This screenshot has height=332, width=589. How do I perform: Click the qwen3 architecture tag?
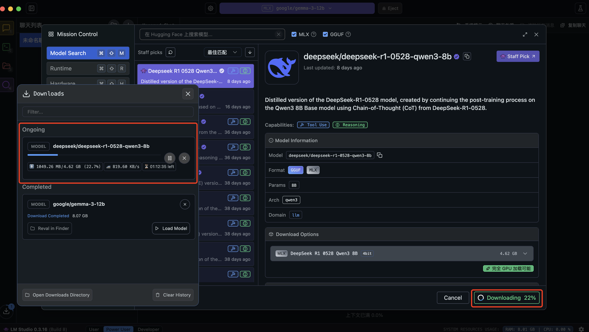coord(291,200)
